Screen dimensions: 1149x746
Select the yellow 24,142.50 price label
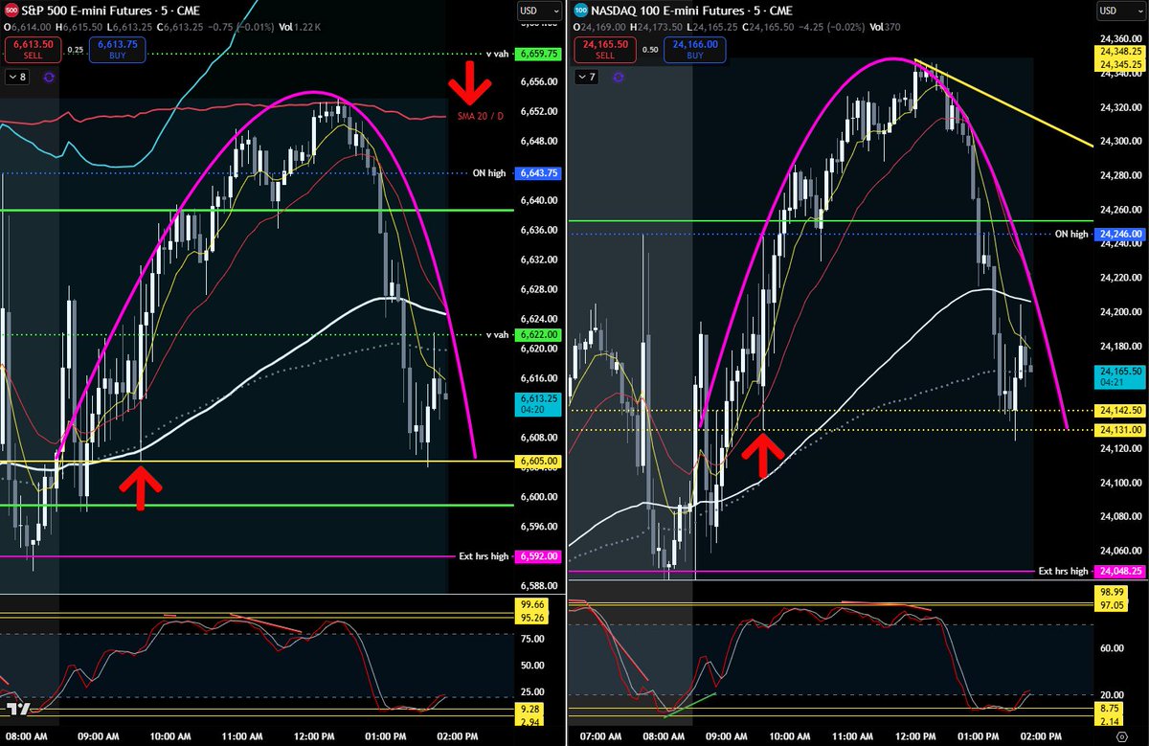(1122, 410)
